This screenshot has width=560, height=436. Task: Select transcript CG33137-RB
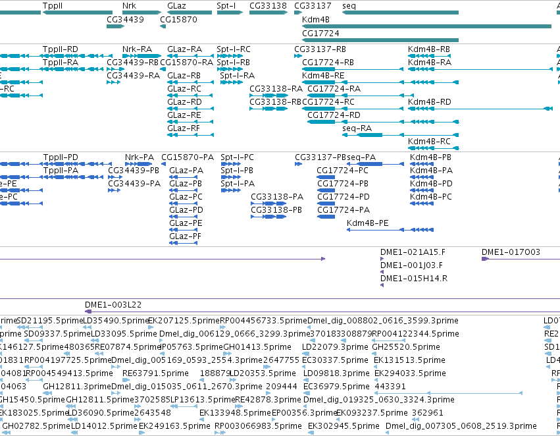click(x=320, y=49)
